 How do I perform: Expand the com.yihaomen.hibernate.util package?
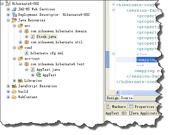click(x=20, y=42)
